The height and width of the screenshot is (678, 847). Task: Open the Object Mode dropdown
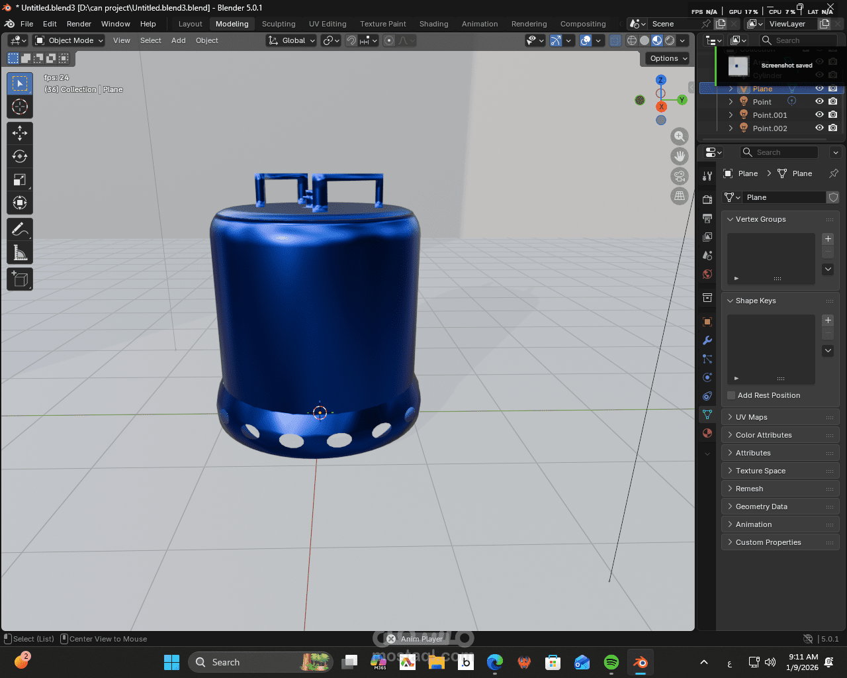click(69, 40)
